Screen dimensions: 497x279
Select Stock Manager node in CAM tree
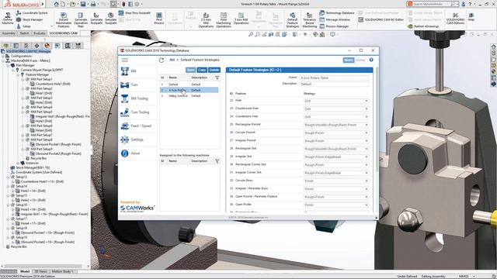coord(33,167)
